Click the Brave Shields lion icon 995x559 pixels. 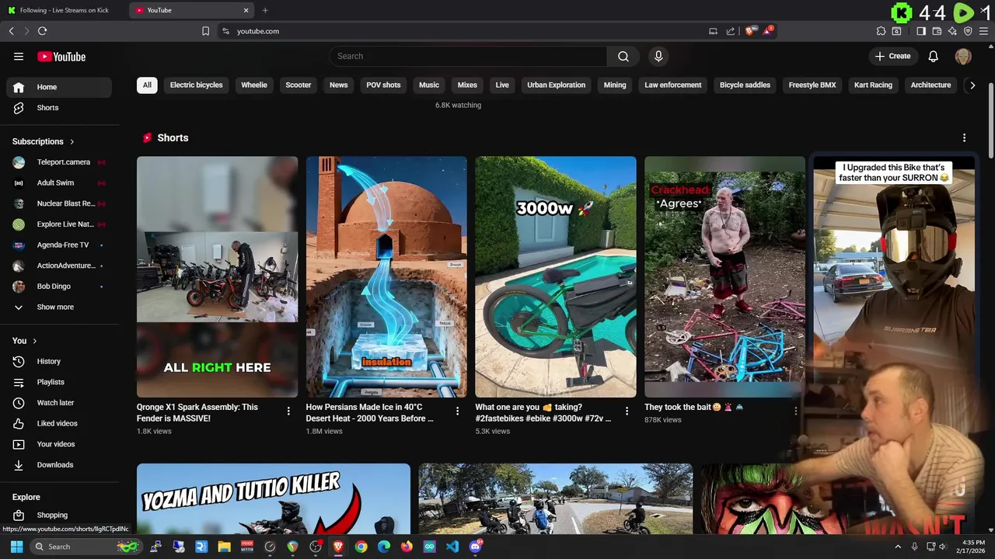point(749,31)
